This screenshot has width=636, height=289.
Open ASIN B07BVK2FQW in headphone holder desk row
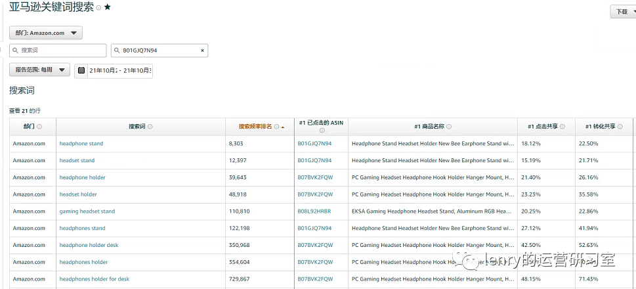pyautogui.click(x=315, y=245)
